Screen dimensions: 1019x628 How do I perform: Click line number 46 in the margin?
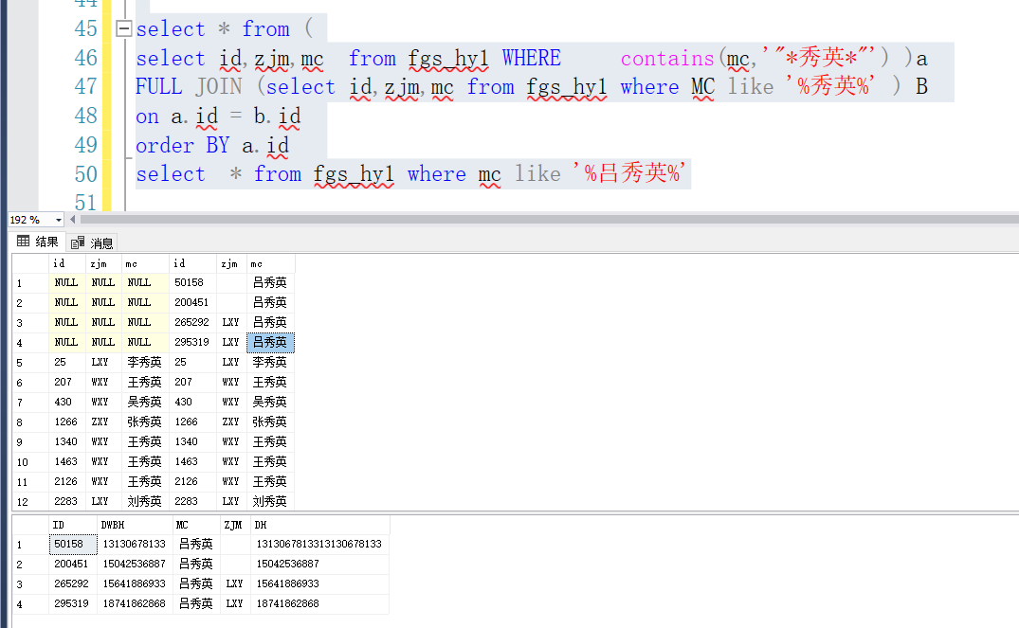tap(85, 58)
